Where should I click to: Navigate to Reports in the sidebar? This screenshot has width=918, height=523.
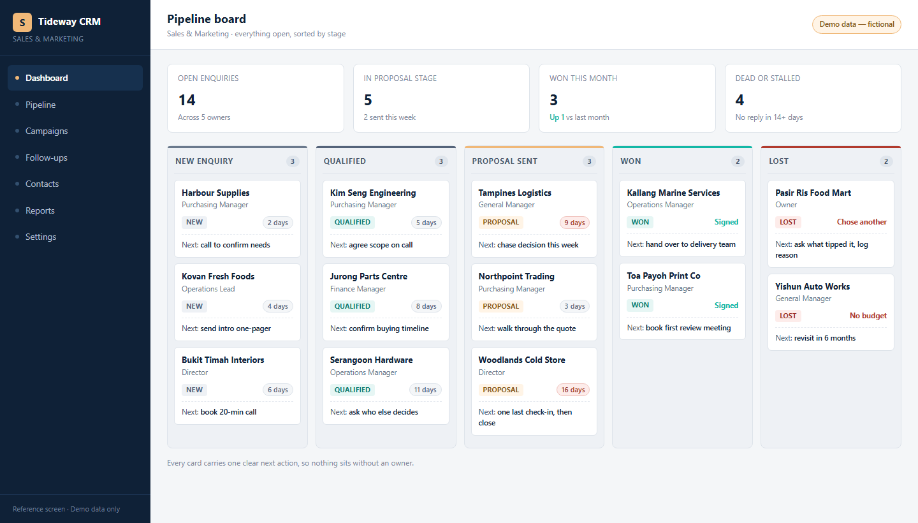coord(75,210)
